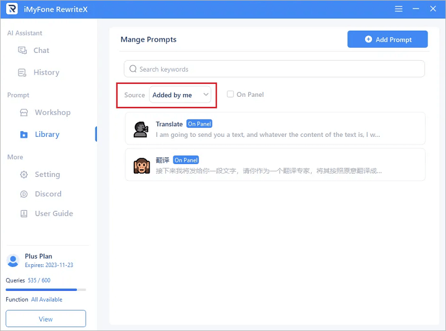Enable the On Panel checkbox filter

click(230, 94)
